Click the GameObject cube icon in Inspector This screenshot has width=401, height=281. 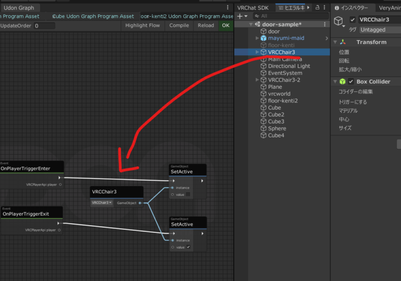(339, 21)
